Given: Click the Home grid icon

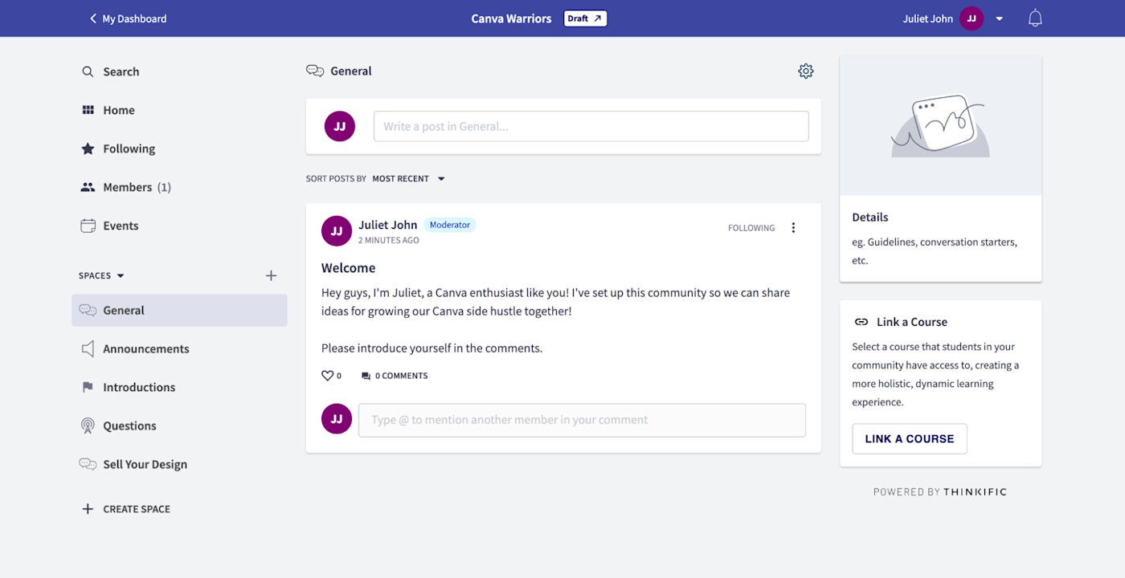Looking at the screenshot, I should coord(88,110).
